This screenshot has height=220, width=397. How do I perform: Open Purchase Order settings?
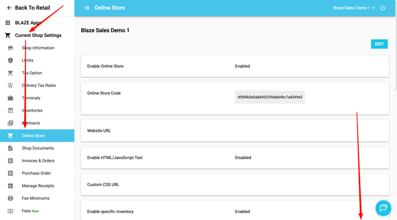click(x=37, y=173)
